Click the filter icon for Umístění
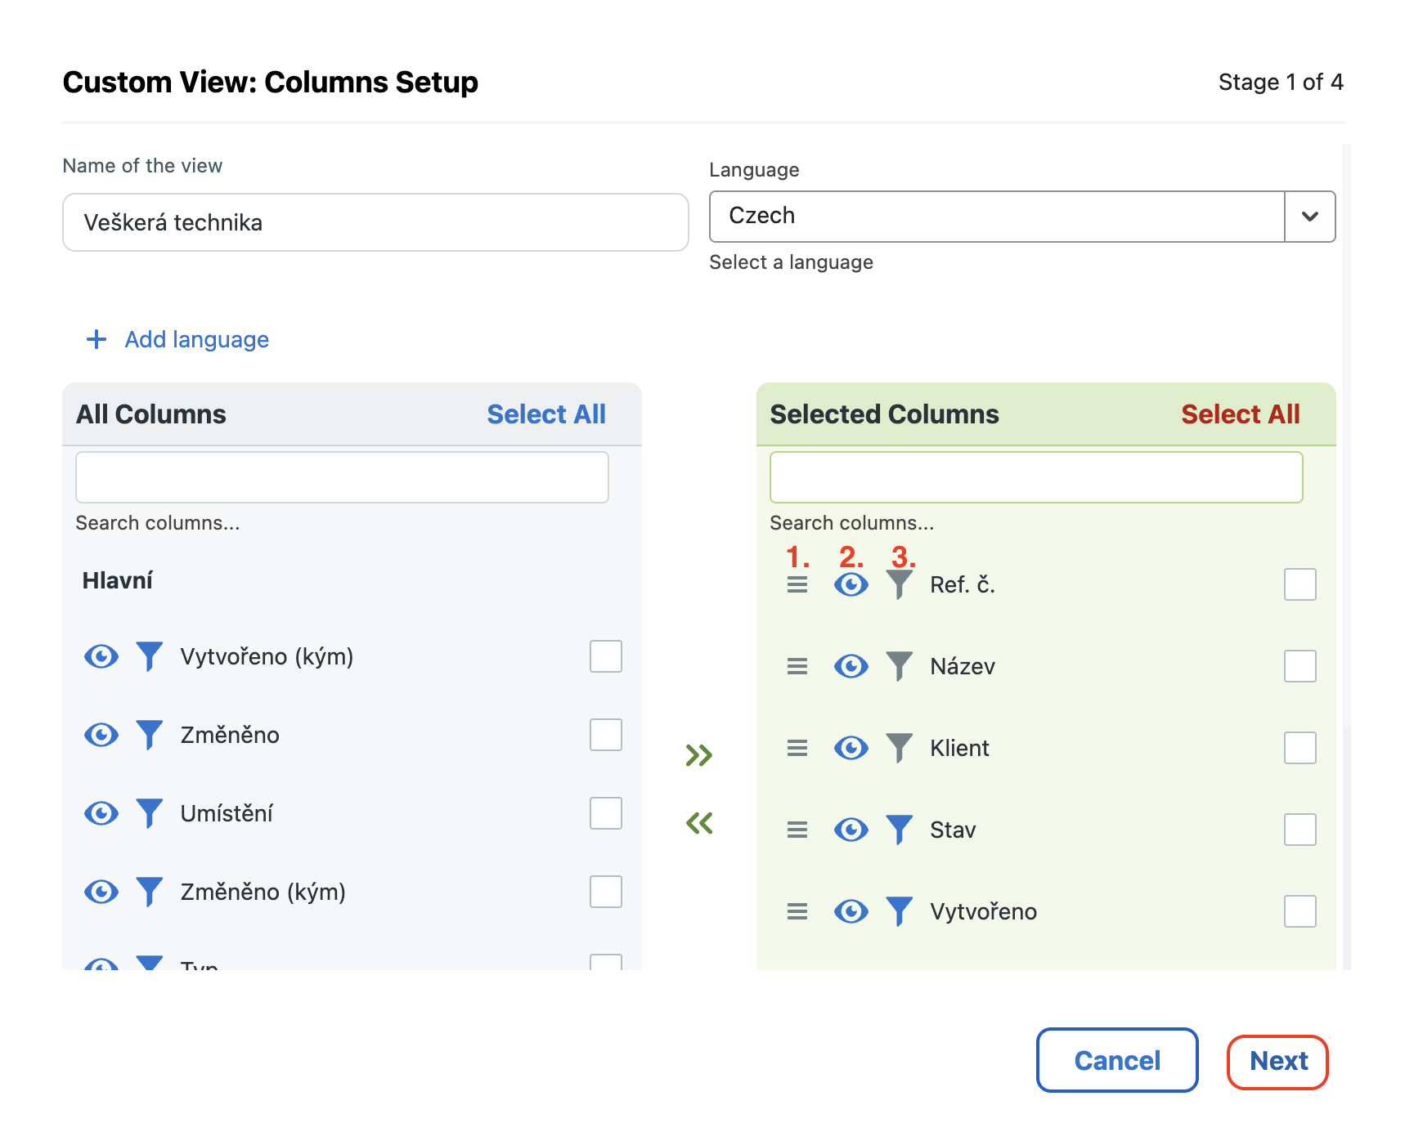The width and height of the screenshot is (1405, 1123). click(149, 813)
